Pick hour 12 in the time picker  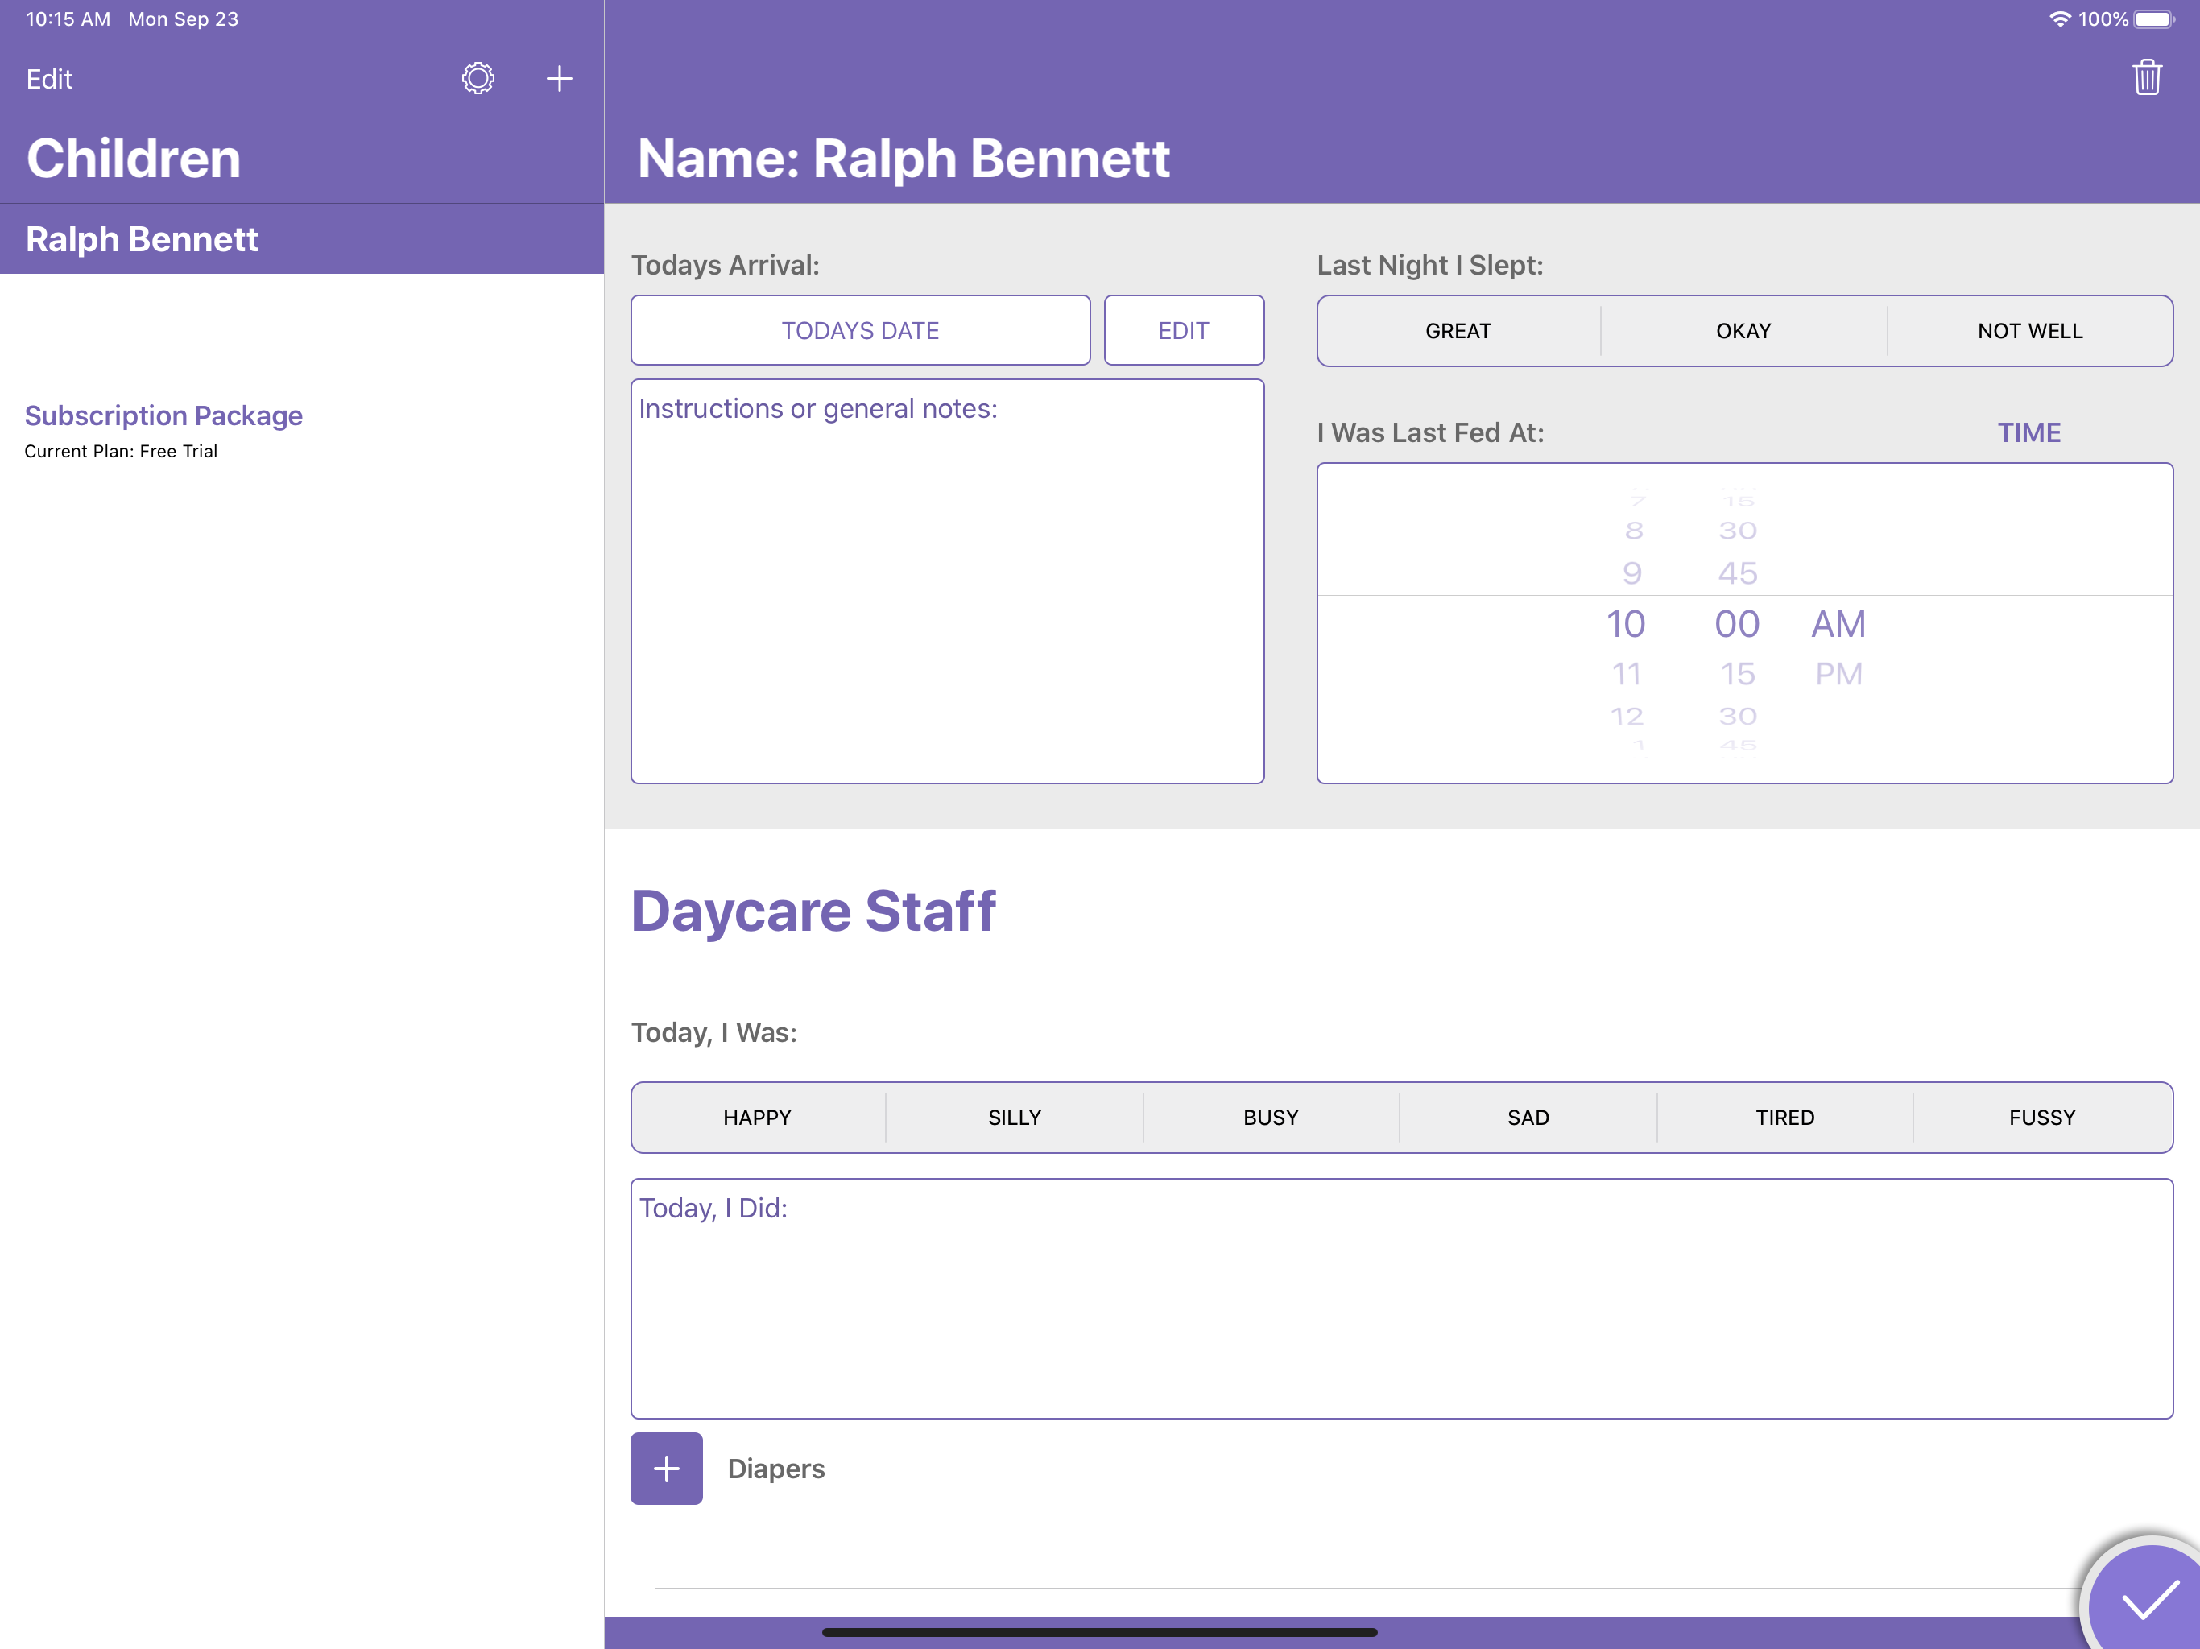click(1626, 716)
